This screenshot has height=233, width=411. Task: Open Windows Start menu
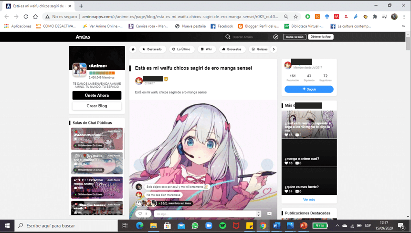click(7, 225)
